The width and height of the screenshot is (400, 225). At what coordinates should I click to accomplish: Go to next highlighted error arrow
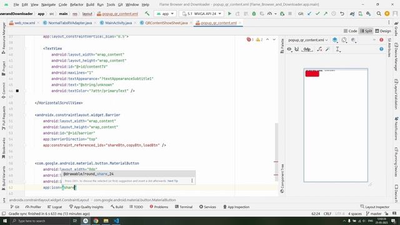click(x=274, y=39)
